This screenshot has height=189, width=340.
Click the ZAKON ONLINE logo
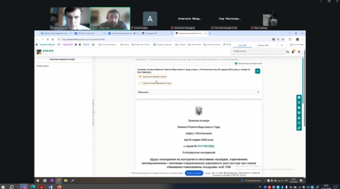[45, 52]
